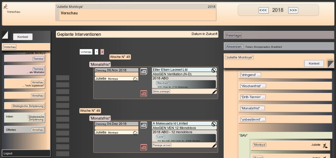336x158 pixels.
Task: Click the pink page 2 indicator
Action: (x=102, y=52)
